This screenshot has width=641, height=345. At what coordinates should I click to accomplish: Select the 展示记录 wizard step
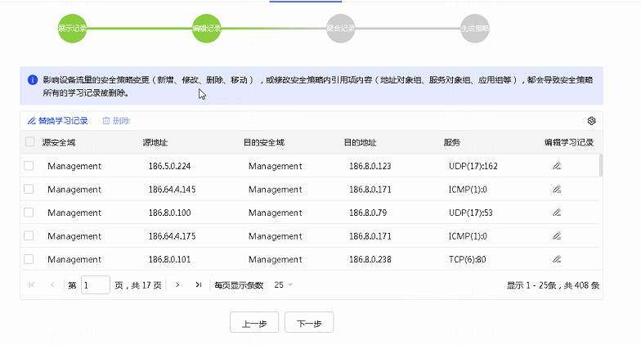pos(72,28)
